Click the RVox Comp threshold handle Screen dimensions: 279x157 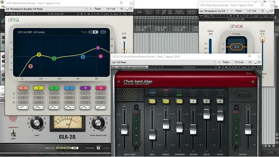click(236, 47)
